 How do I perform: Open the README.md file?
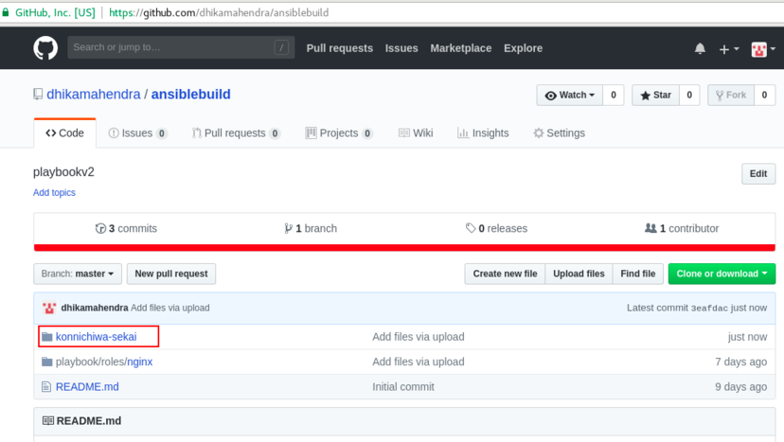point(87,387)
